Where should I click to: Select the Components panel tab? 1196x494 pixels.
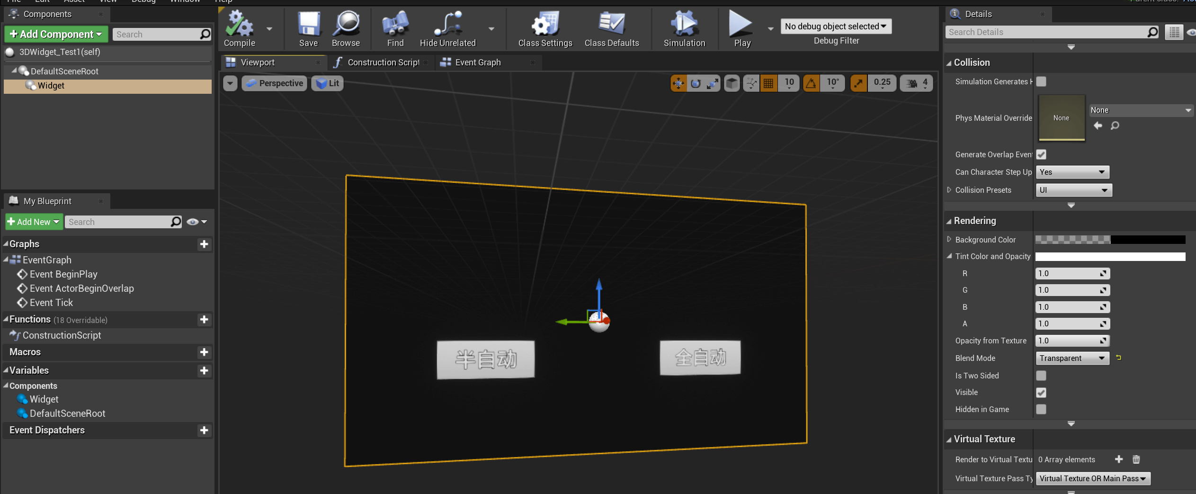[56, 14]
